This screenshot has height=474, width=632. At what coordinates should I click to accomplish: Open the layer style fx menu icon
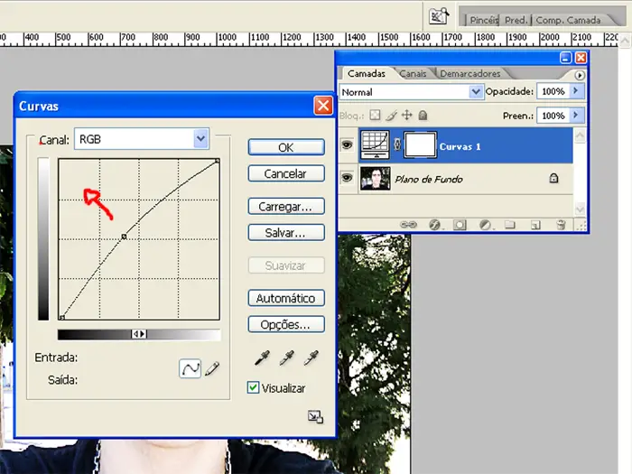[433, 224]
